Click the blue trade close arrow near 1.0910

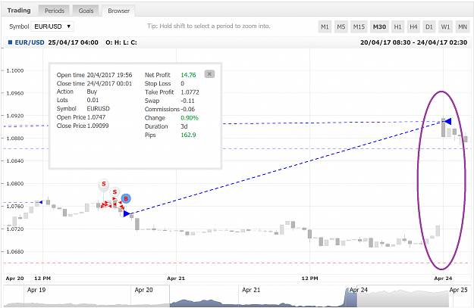tap(448, 122)
